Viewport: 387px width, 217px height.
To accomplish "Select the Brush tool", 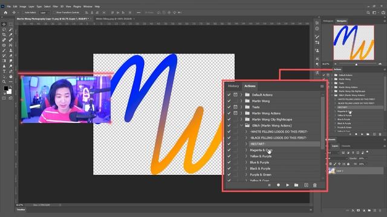I will pos(4,51).
